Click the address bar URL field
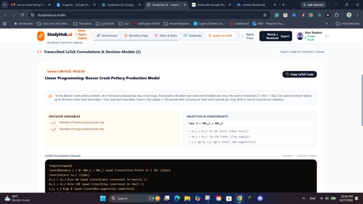 coord(148,15)
